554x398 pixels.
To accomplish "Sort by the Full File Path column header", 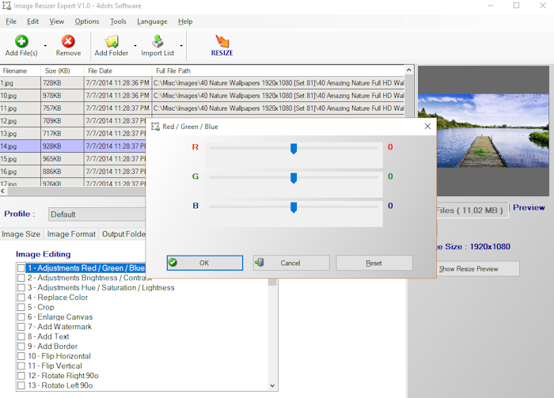I will (x=278, y=70).
